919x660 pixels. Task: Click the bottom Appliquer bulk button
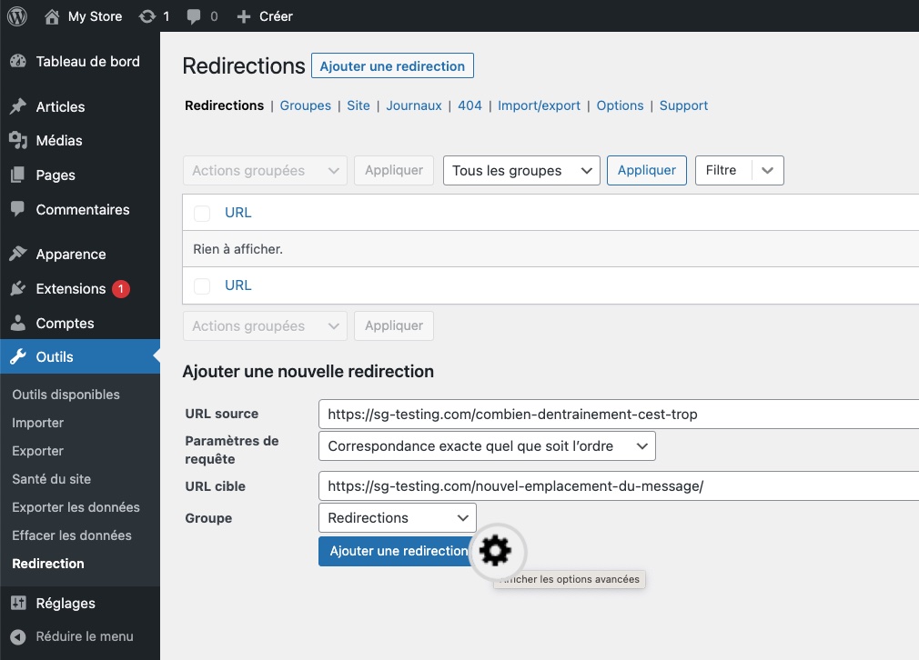pyautogui.click(x=394, y=325)
